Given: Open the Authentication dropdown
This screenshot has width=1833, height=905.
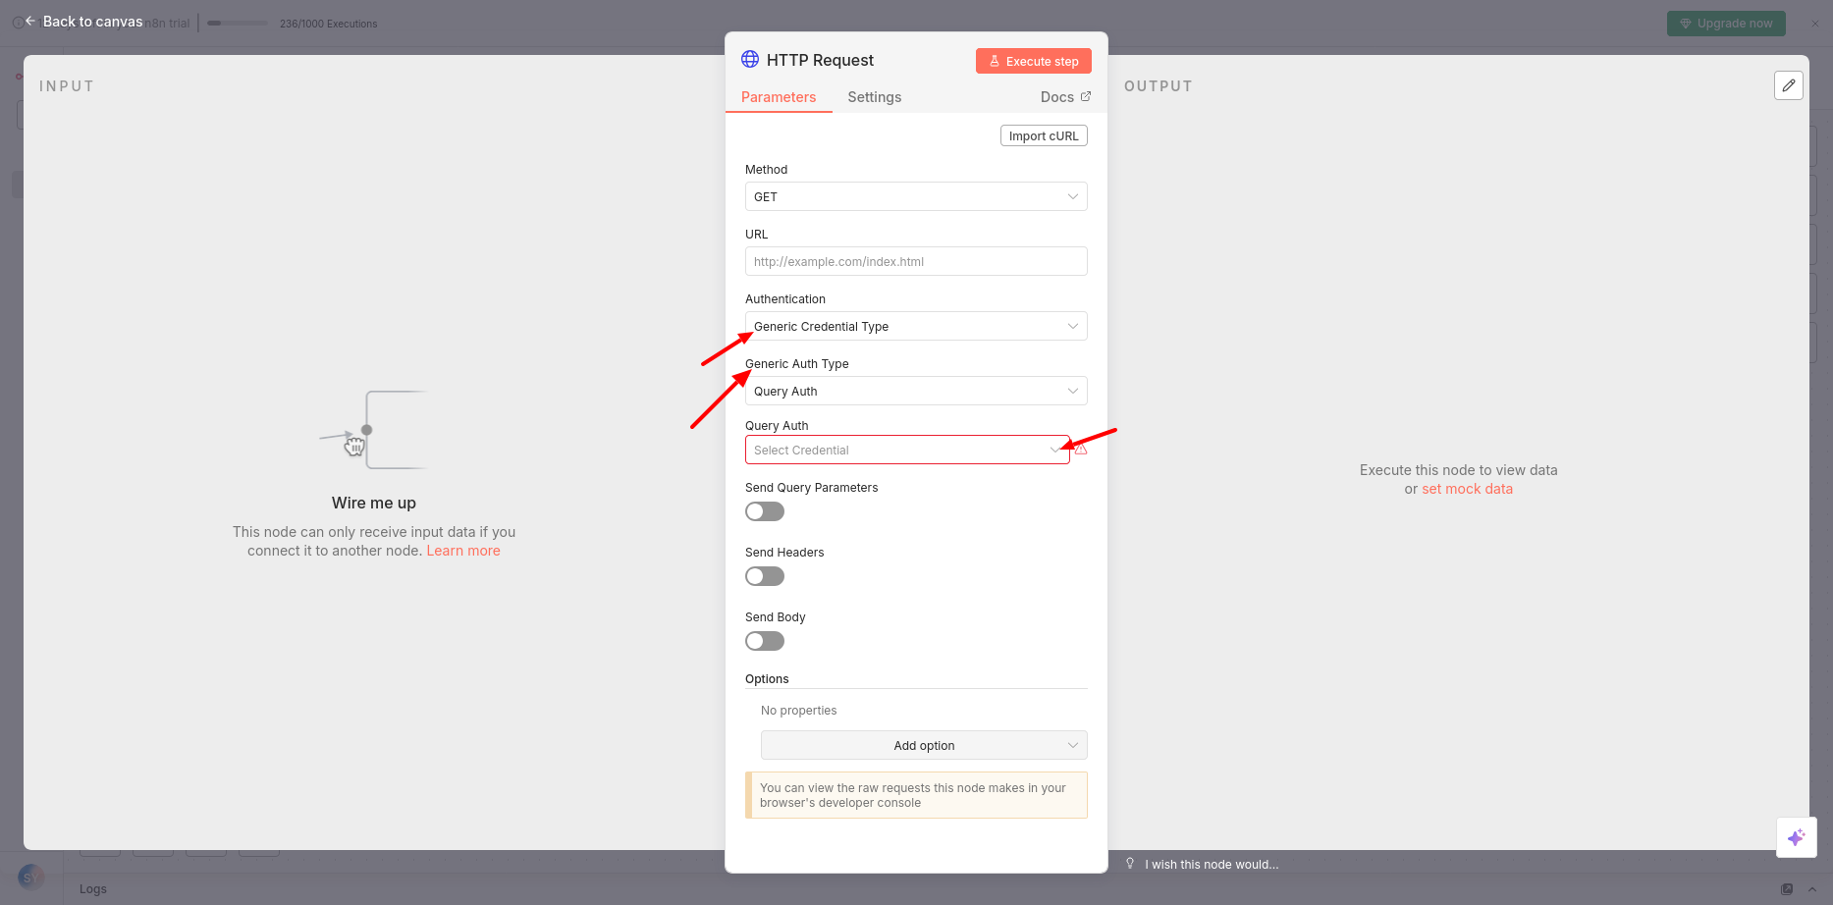Looking at the screenshot, I should (916, 326).
